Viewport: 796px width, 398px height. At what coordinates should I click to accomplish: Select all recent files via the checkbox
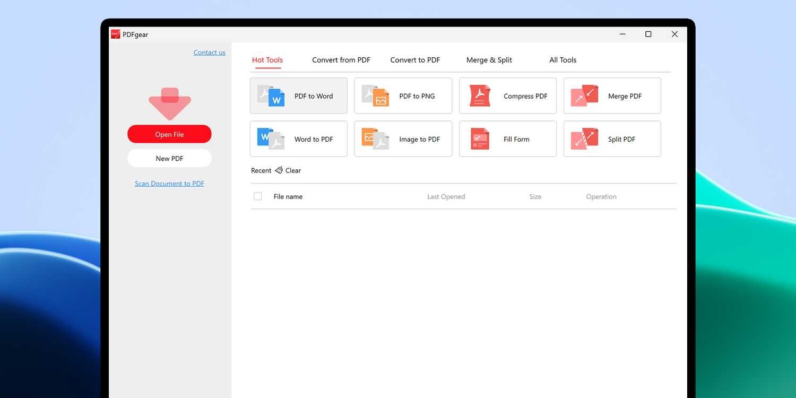tap(257, 196)
